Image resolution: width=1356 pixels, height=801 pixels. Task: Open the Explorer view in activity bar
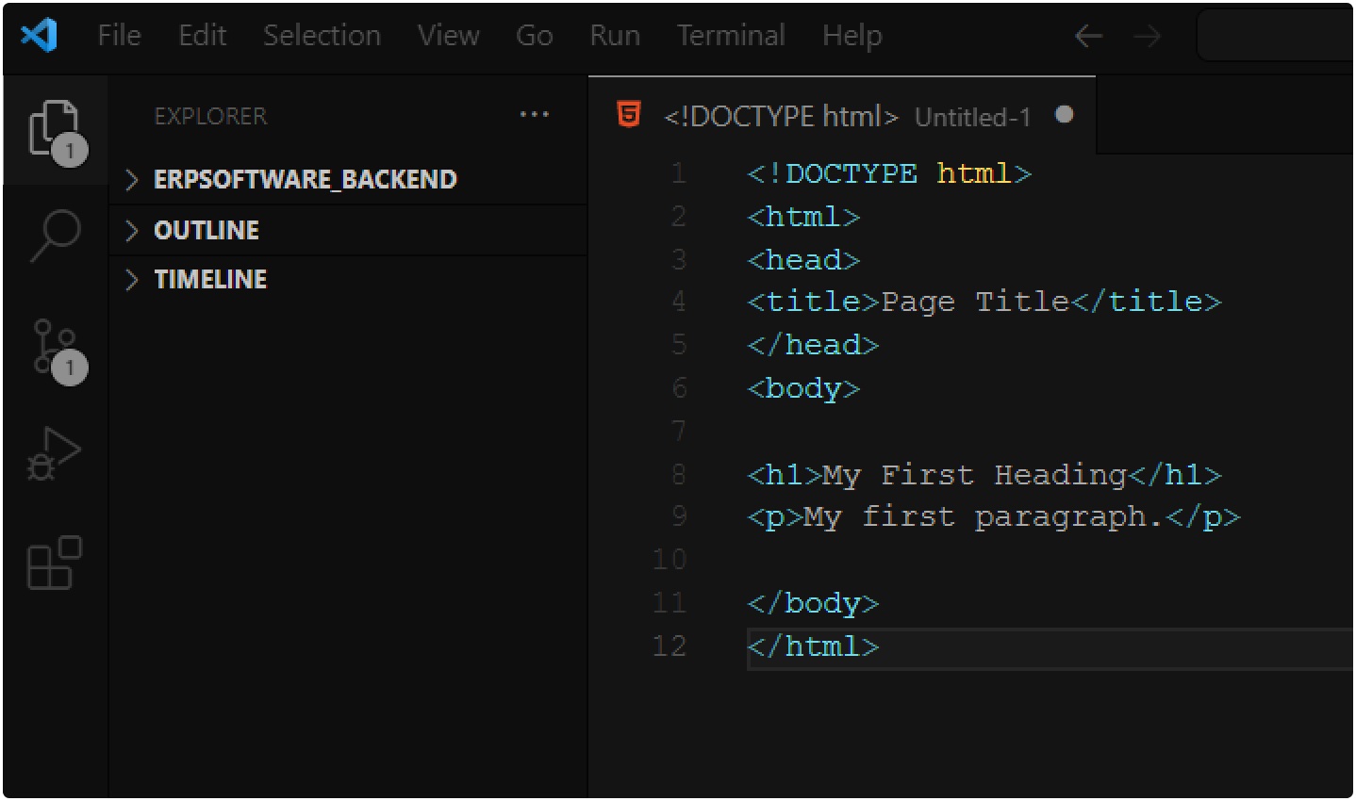(55, 131)
